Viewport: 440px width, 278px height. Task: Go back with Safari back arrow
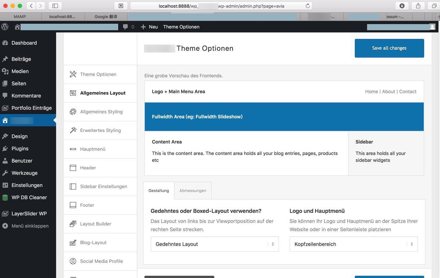pyautogui.click(x=31, y=6)
